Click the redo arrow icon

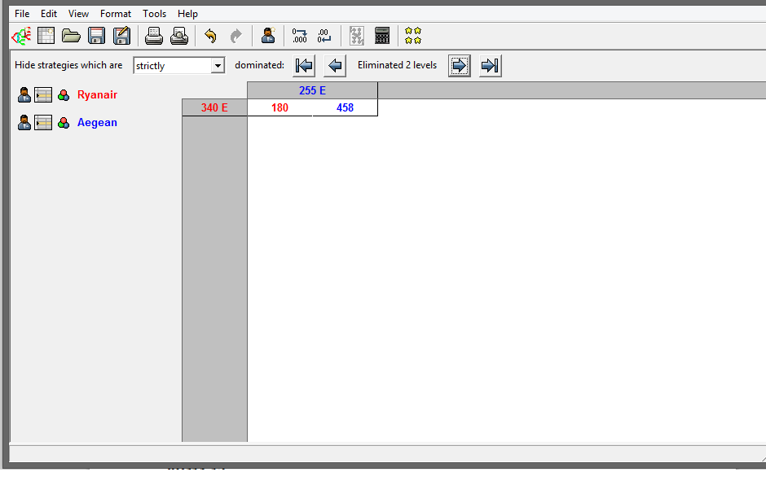pyautogui.click(x=236, y=36)
